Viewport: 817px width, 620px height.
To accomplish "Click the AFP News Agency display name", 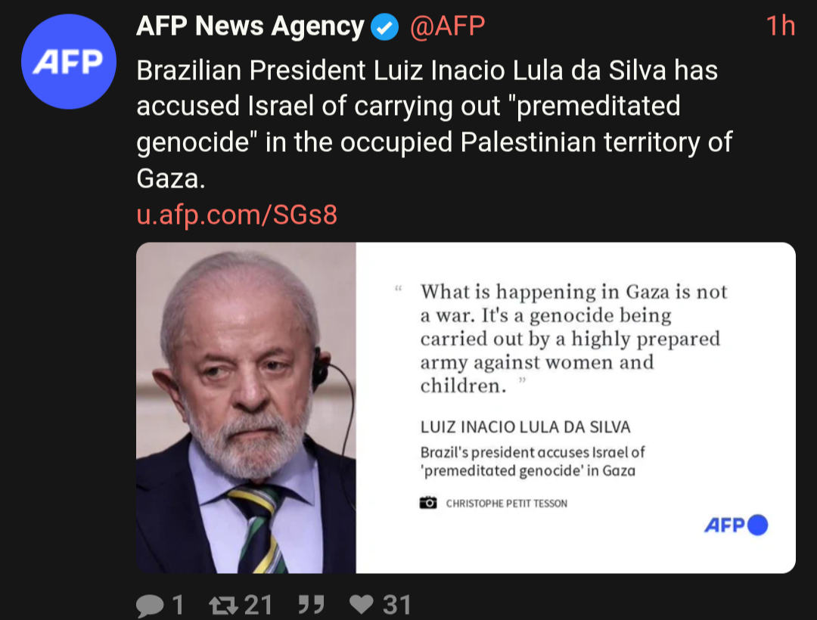I will 250,26.
